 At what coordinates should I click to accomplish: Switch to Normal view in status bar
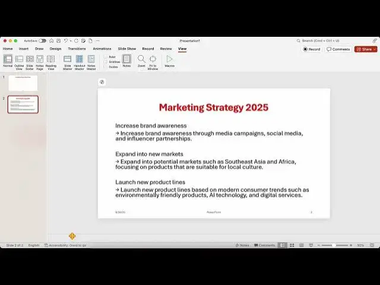[x=283, y=245]
